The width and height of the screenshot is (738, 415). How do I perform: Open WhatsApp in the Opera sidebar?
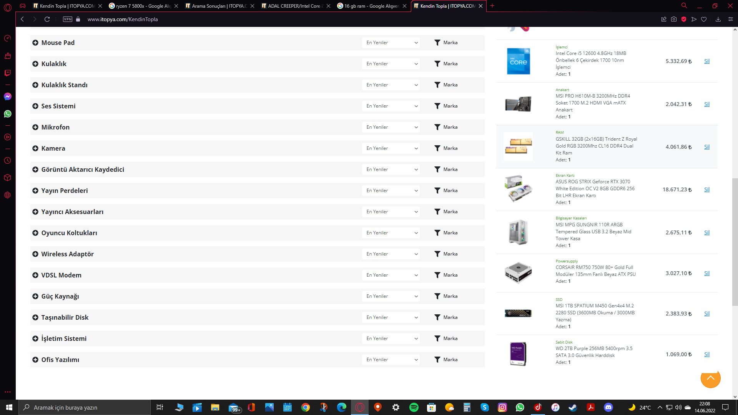point(8,114)
